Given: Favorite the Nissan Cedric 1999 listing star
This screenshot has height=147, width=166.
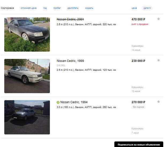Looking at the screenshot, I should [159, 60].
